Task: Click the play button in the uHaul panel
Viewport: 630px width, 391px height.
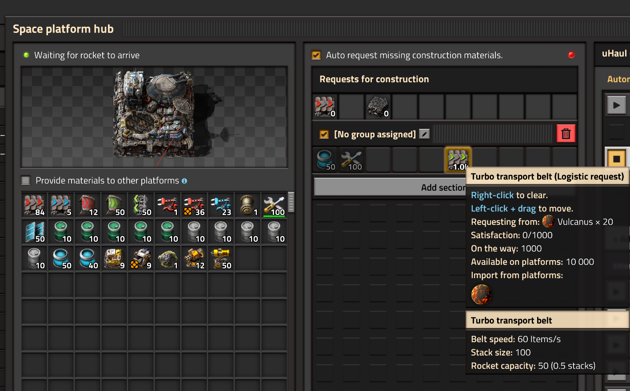Action: click(617, 105)
